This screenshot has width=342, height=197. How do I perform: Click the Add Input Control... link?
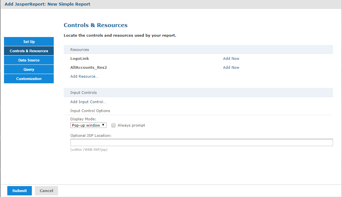(88, 102)
